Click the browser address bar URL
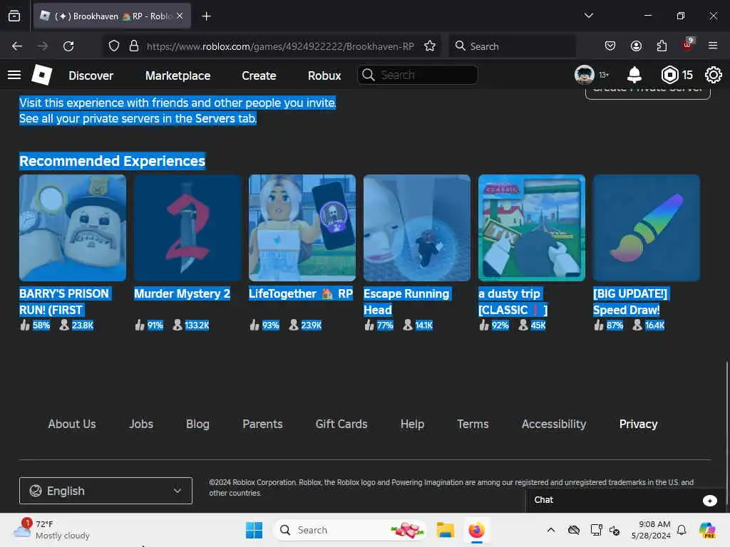 click(279, 46)
